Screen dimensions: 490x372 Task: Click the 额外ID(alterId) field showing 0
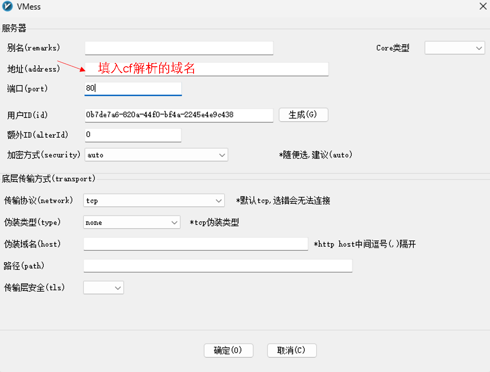tap(133, 135)
